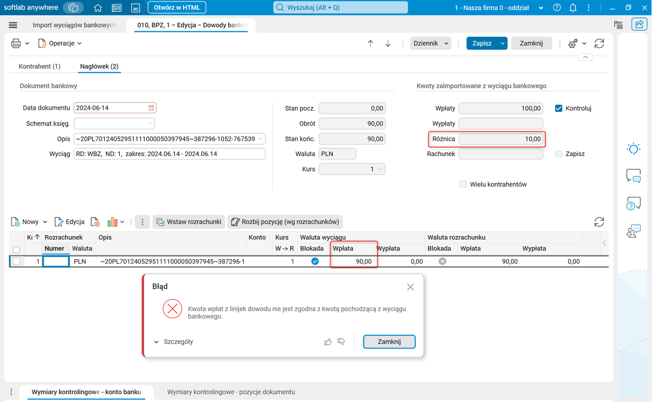Expand the Opis field dropdown

pos(260,139)
